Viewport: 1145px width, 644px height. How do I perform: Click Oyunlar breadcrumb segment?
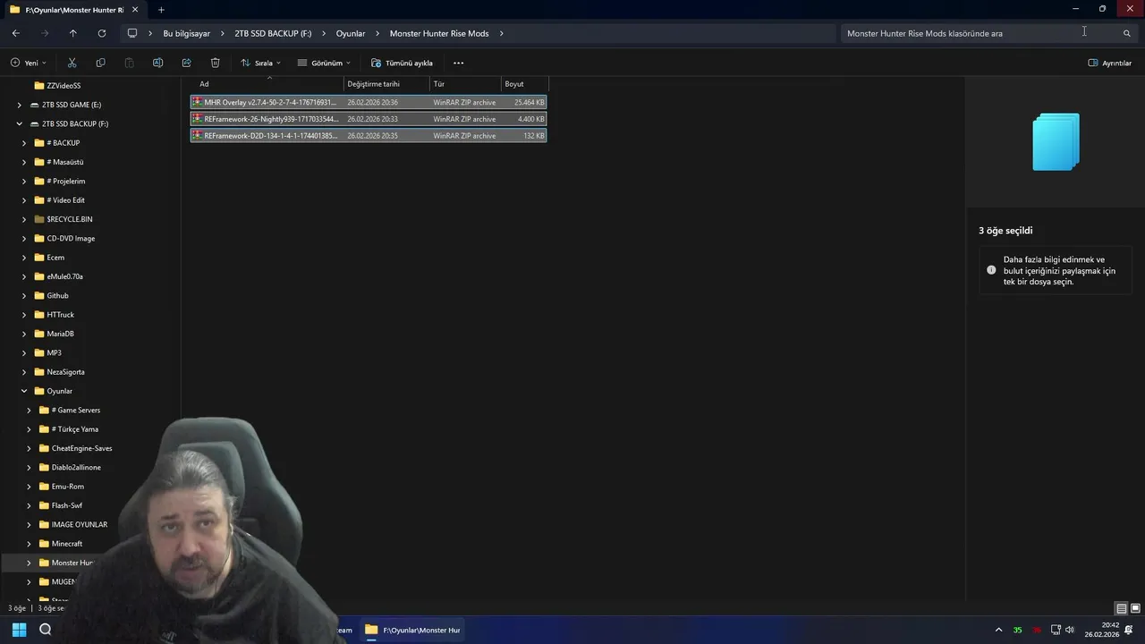[x=351, y=33]
